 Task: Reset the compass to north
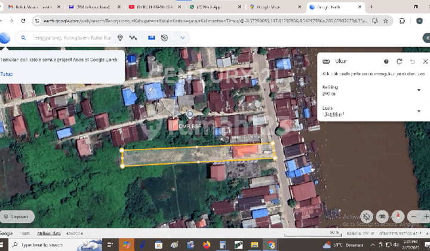pos(398,216)
